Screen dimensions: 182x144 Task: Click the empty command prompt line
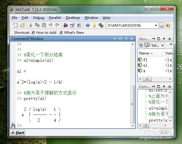pos(74,125)
